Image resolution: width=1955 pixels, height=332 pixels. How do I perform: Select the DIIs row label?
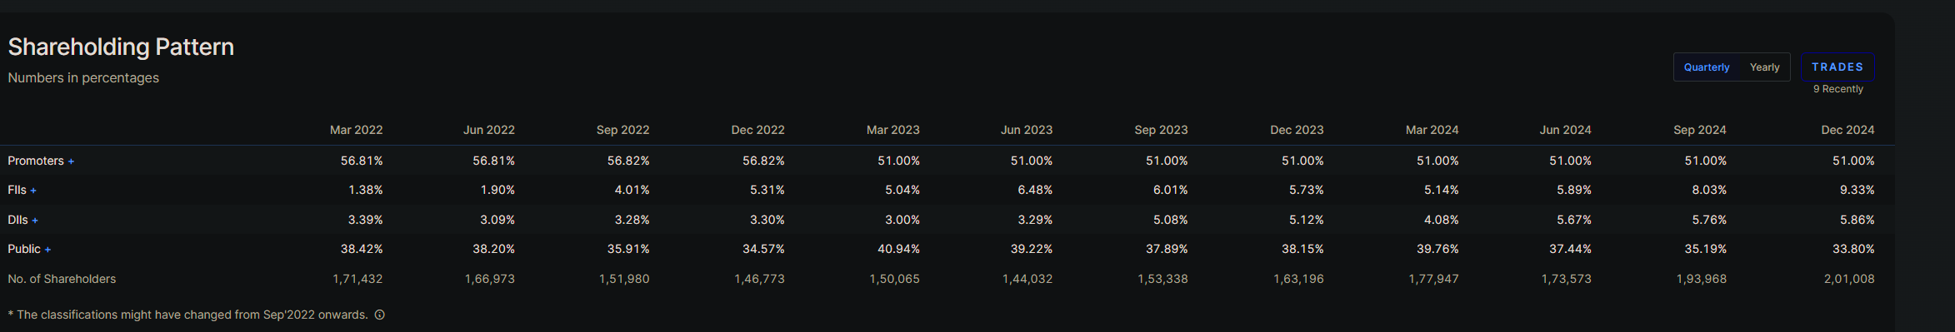[17, 220]
